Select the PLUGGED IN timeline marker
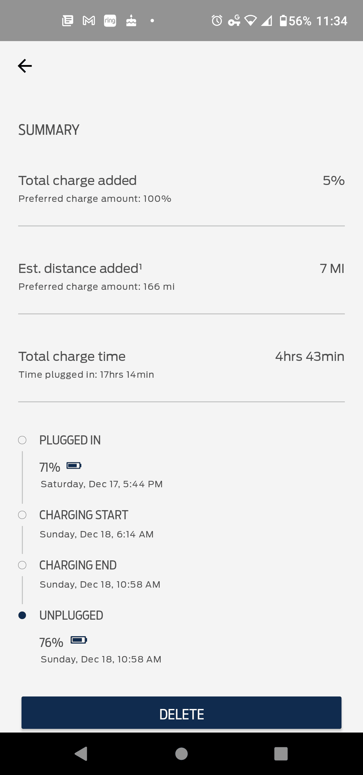Screen dimensions: 363x775 [22, 440]
